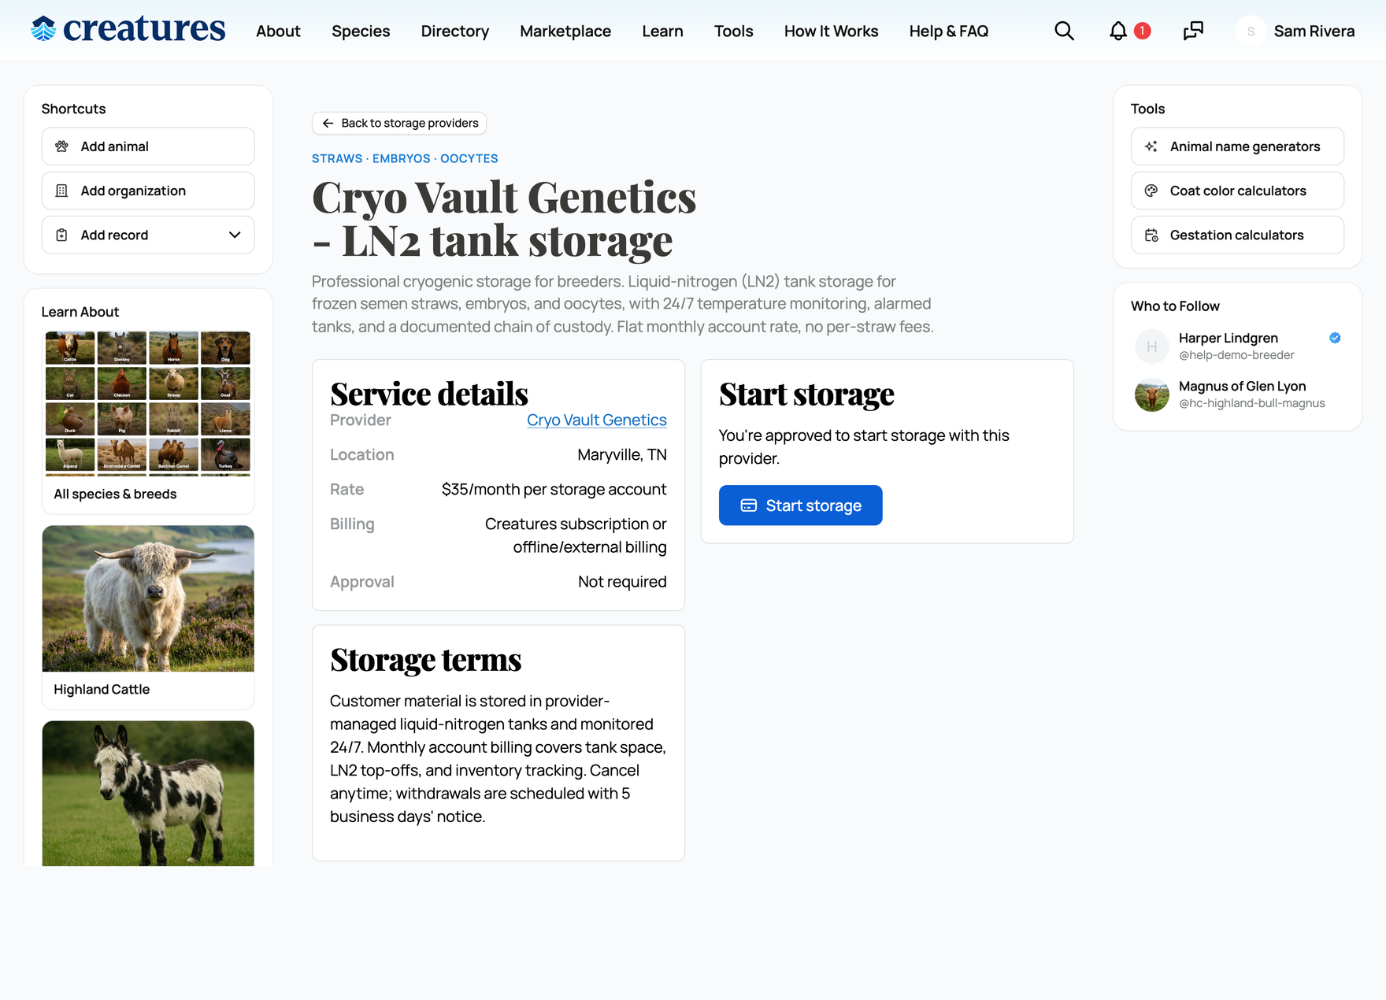Viewport: 1386px width, 1000px height.
Task: Click '@help-demo-breeder' handle
Action: (1236, 355)
